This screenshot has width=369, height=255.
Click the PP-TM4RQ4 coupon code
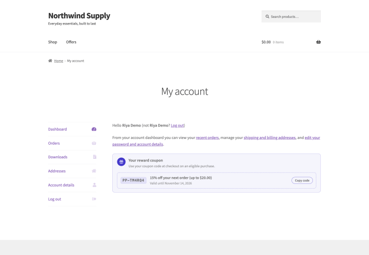pyautogui.click(x=133, y=180)
